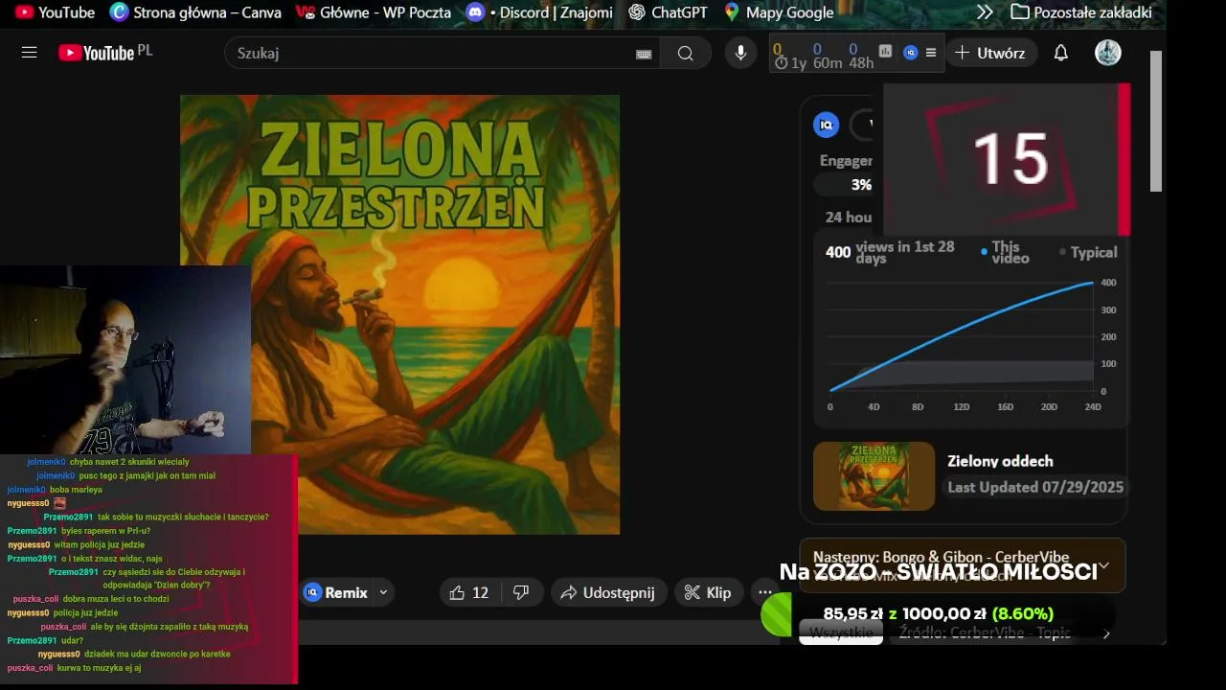This screenshot has width=1226, height=690.
Task: Open the Mapy Google bookmark
Action: [x=780, y=12]
